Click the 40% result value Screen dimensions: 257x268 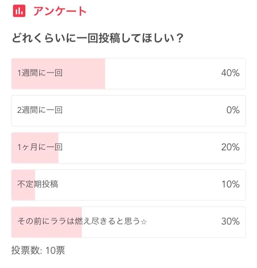click(x=230, y=73)
